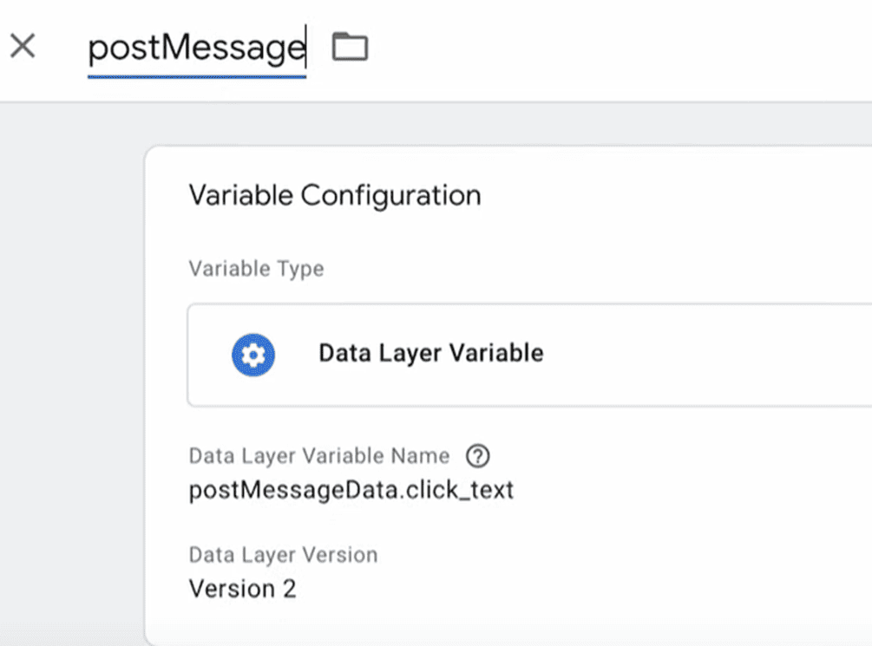
Task: Close the variable editor with the X icon
Action: [23, 46]
